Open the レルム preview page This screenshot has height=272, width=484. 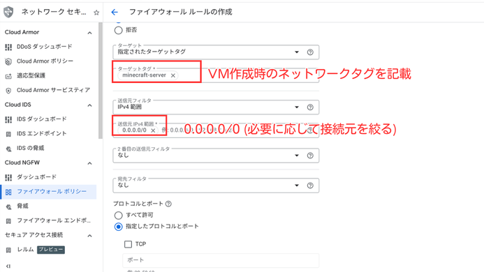click(x=25, y=250)
